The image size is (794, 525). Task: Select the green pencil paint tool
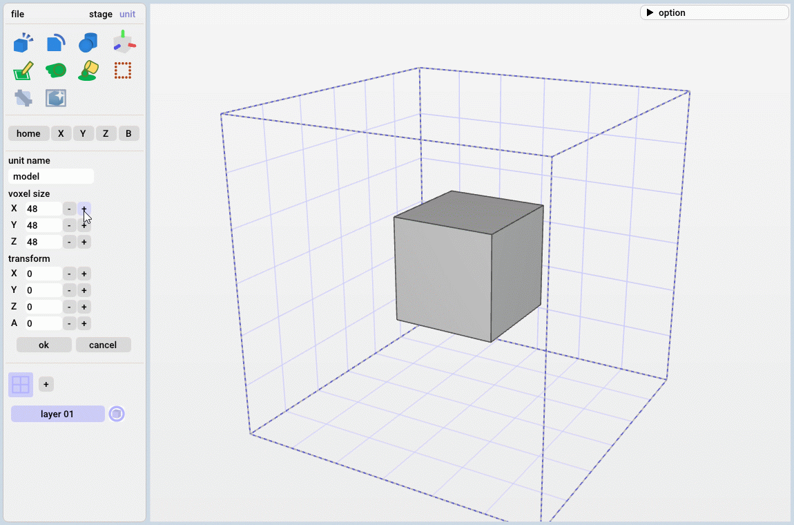coord(23,70)
